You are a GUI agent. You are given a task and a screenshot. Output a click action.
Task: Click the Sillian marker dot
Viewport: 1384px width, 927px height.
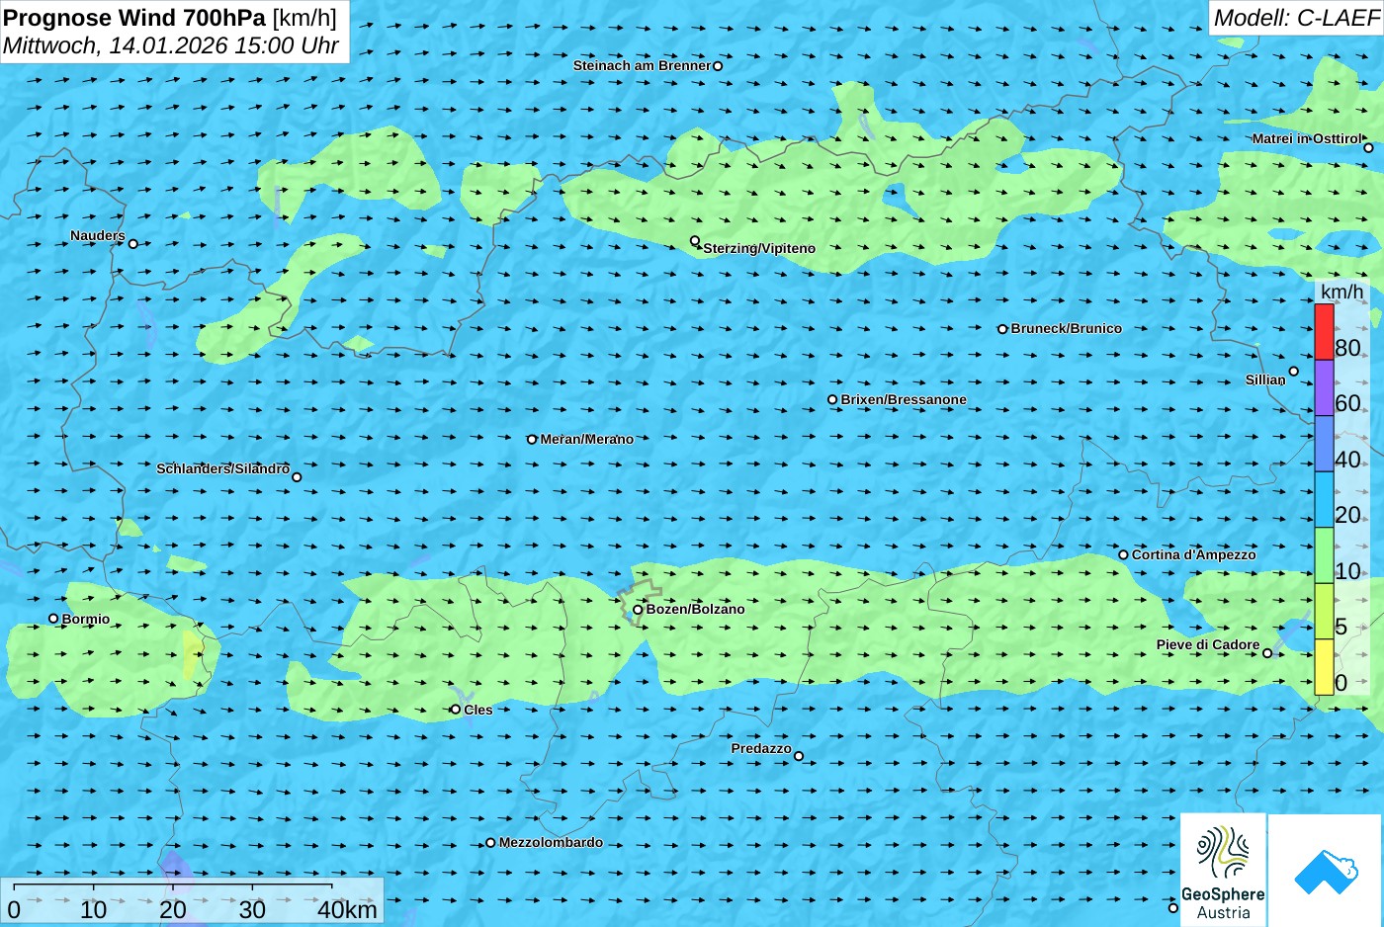coord(1293,372)
